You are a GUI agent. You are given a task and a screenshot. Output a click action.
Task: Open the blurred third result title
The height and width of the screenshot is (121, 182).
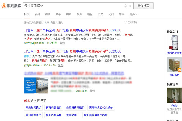(74, 73)
